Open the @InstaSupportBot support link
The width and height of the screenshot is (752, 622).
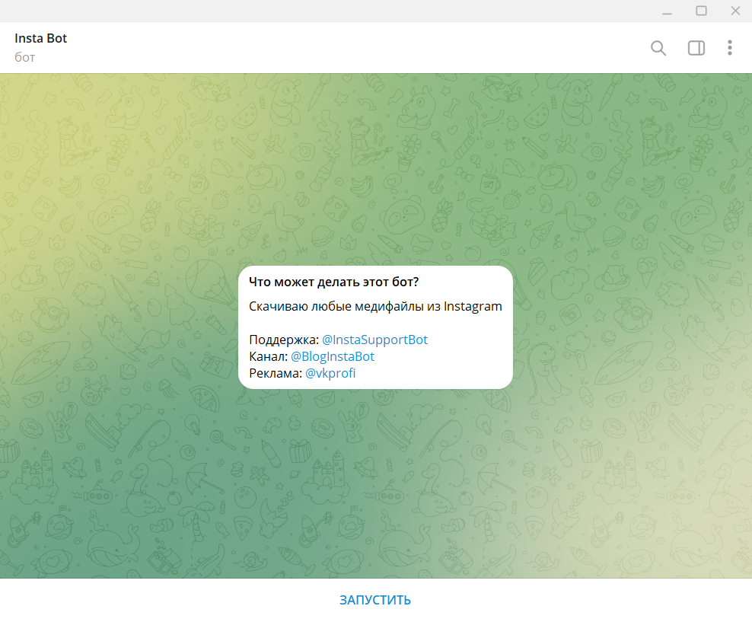tap(374, 340)
